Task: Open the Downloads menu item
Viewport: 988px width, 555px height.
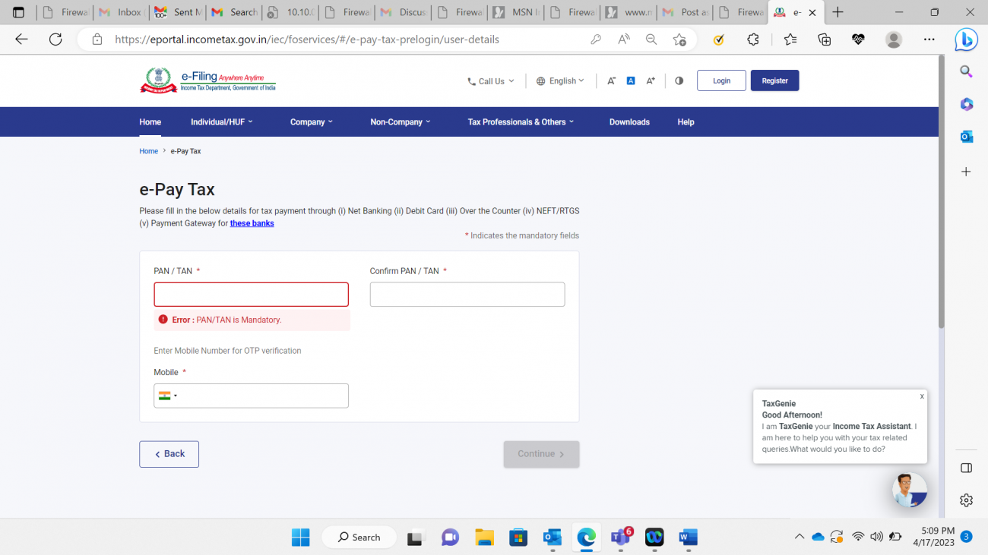Action: pyautogui.click(x=629, y=121)
